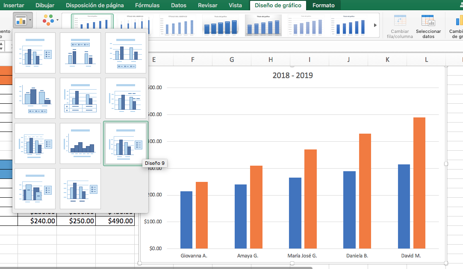Choose the highlighted Diseño 9 layout

(125, 143)
